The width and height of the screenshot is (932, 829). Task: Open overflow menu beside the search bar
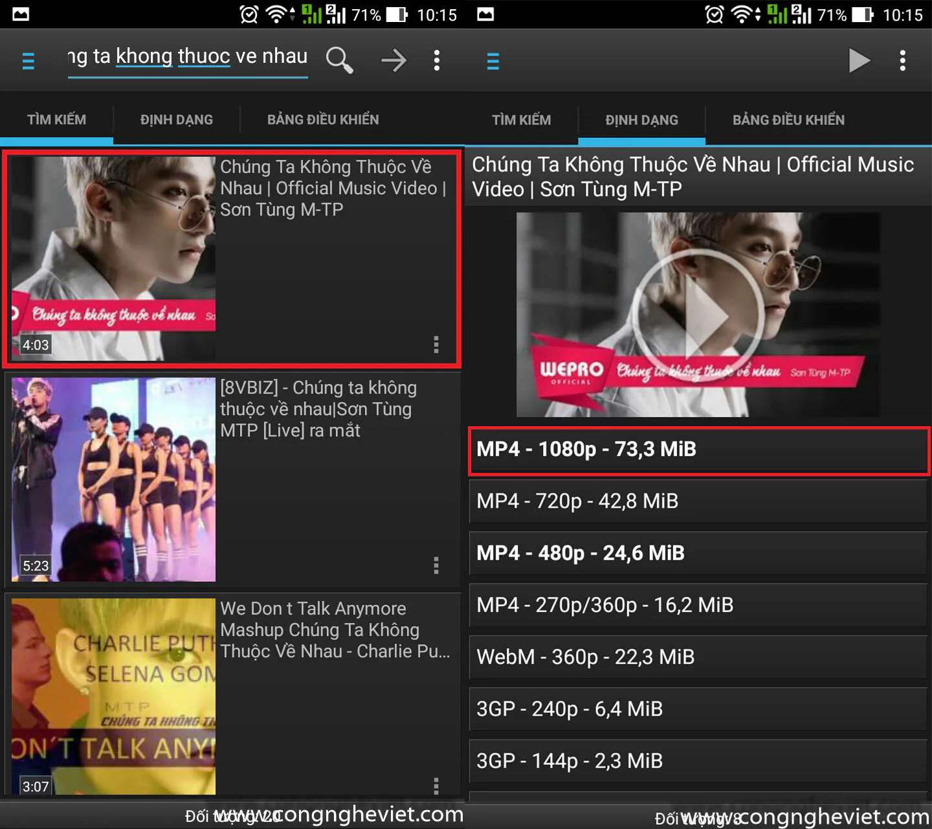pyautogui.click(x=437, y=60)
